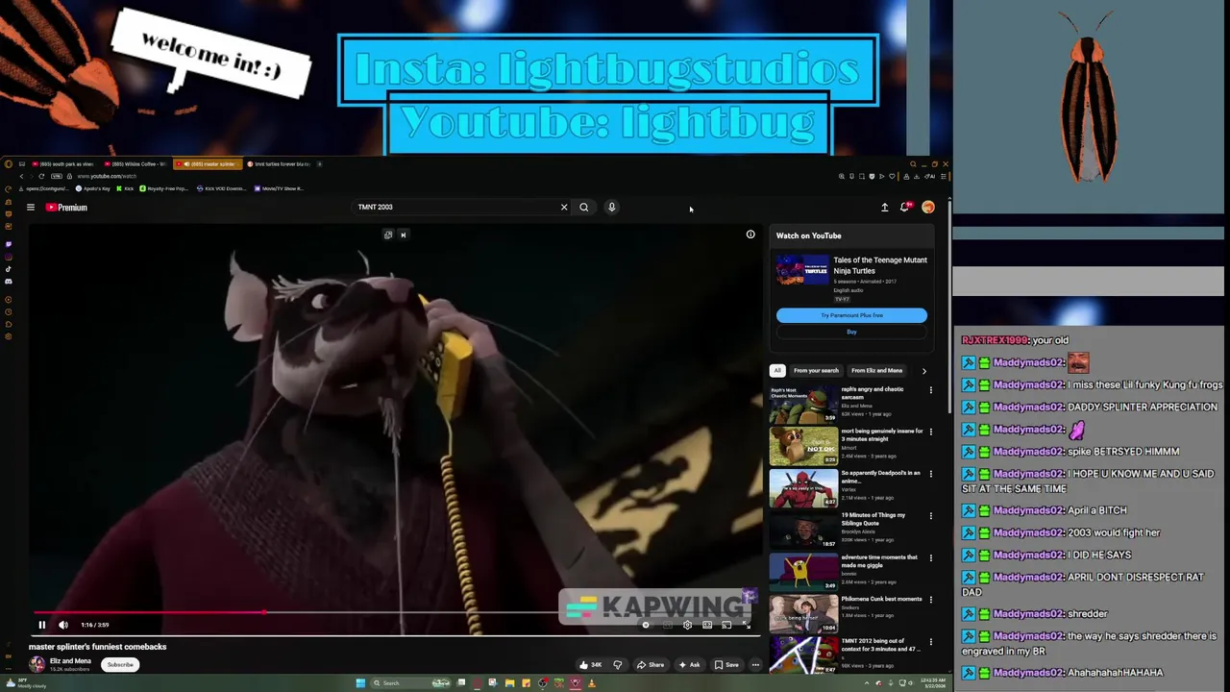Go back with browser back arrow
Viewport: 1230px width, 692px height.
point(21,176)
